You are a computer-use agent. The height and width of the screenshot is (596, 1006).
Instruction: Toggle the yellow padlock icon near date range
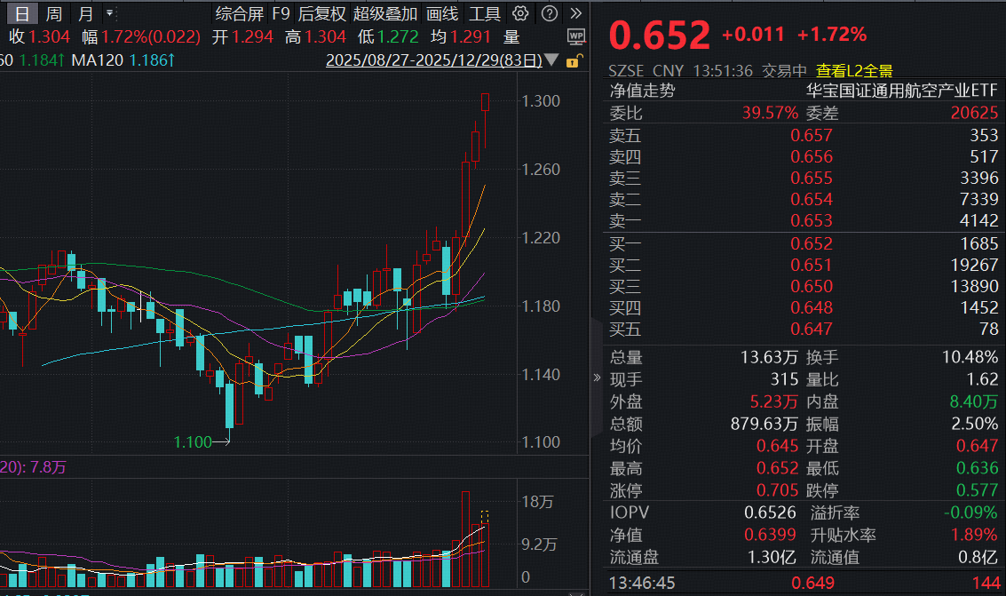[x=574, y=59]
